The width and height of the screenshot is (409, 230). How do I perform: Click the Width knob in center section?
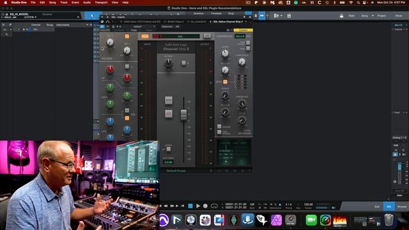pyautogui.click(x=169, y=63)
